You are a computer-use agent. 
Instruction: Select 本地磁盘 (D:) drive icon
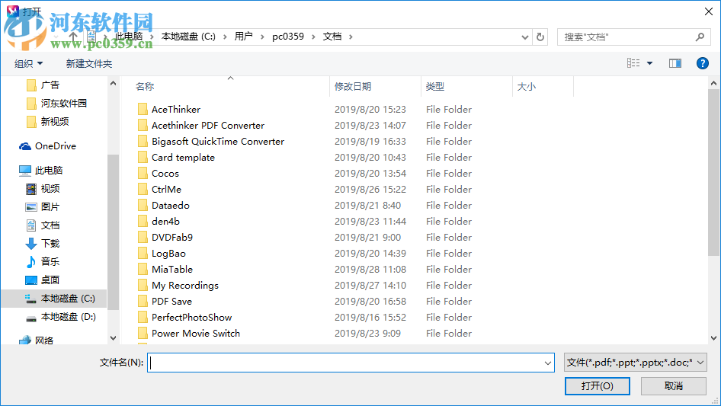[30, 318]
